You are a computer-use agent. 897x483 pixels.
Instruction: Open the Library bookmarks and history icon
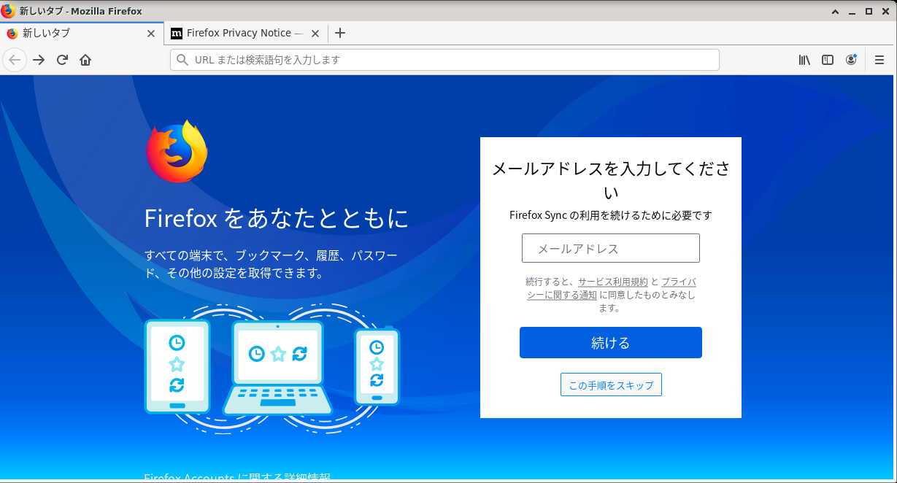pyautogui.click(x=804, y=60)
